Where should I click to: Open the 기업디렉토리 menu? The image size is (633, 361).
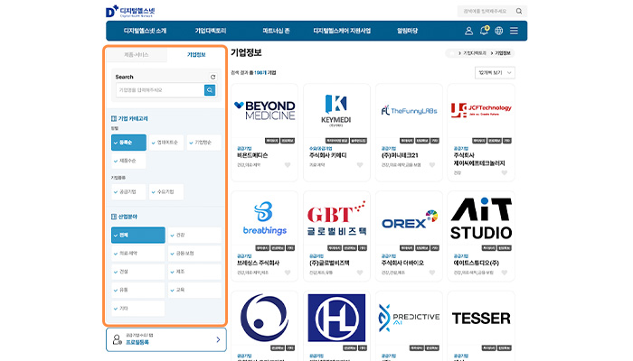point(211,31)
